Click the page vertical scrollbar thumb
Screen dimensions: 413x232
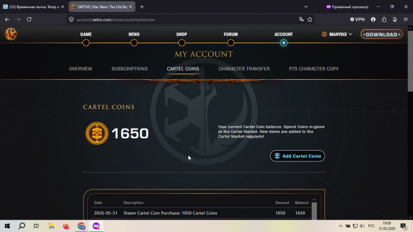(x=410, y=61)
